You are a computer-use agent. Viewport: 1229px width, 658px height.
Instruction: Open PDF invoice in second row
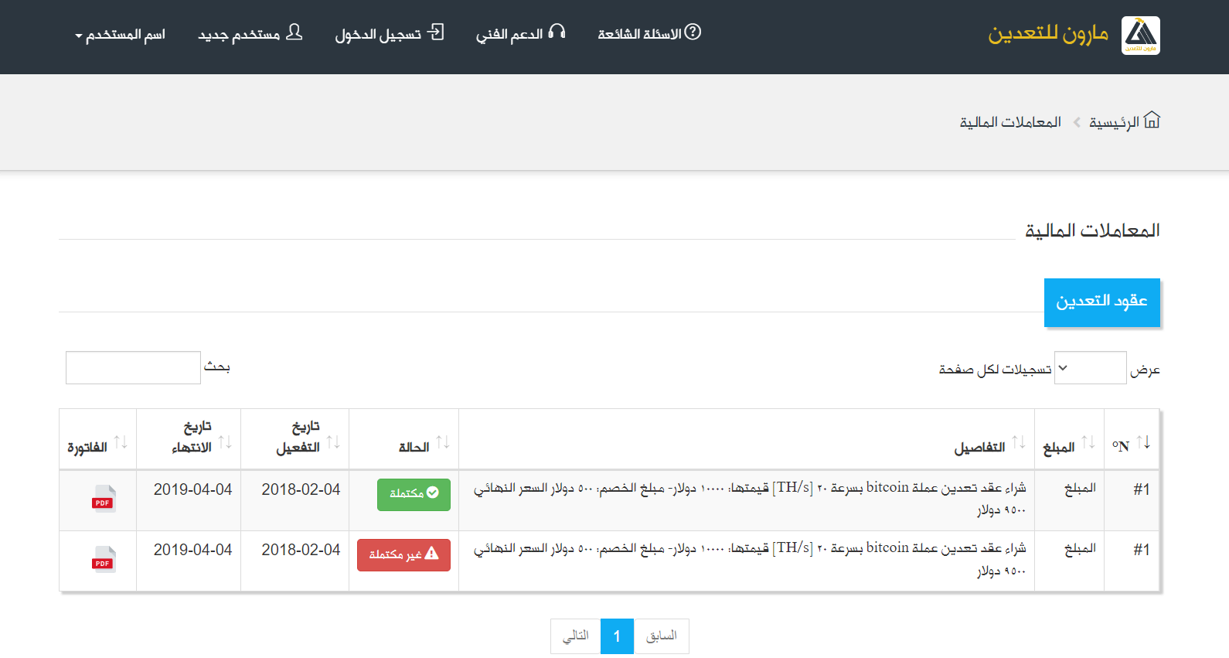[104, 559]
